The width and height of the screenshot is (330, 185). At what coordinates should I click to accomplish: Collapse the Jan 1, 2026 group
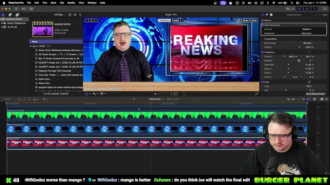(x=30, y=46)
